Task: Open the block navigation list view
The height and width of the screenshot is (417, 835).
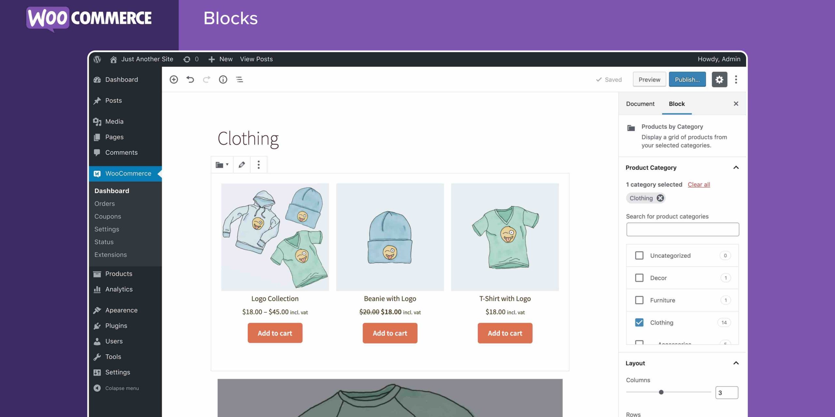Action: tap(239, 79)
